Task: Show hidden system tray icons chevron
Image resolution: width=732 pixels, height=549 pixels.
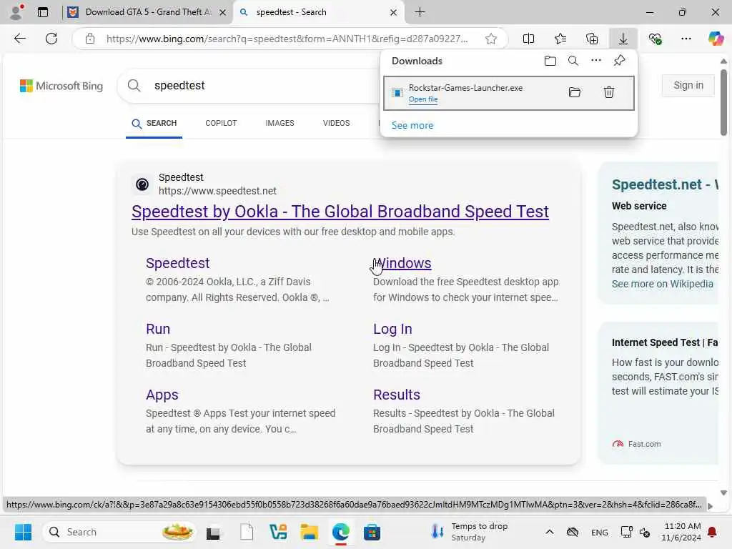Action: click(x=550, y=532)
